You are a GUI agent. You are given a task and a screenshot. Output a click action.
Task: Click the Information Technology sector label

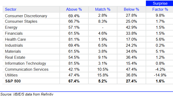point(25,63)
